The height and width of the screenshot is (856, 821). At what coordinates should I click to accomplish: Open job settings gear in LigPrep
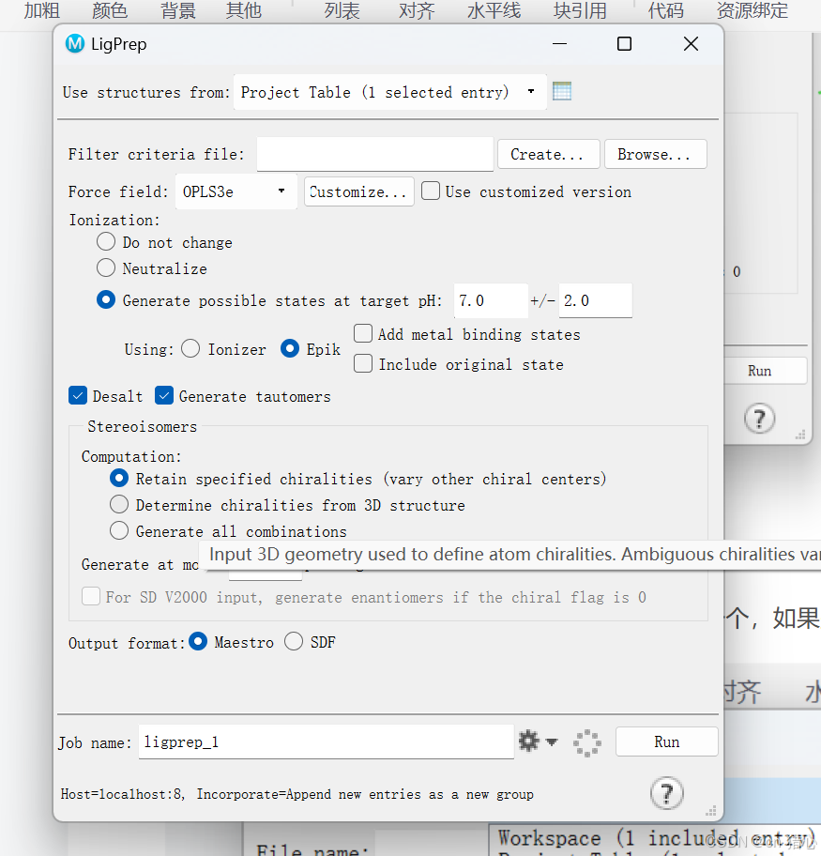528,741
